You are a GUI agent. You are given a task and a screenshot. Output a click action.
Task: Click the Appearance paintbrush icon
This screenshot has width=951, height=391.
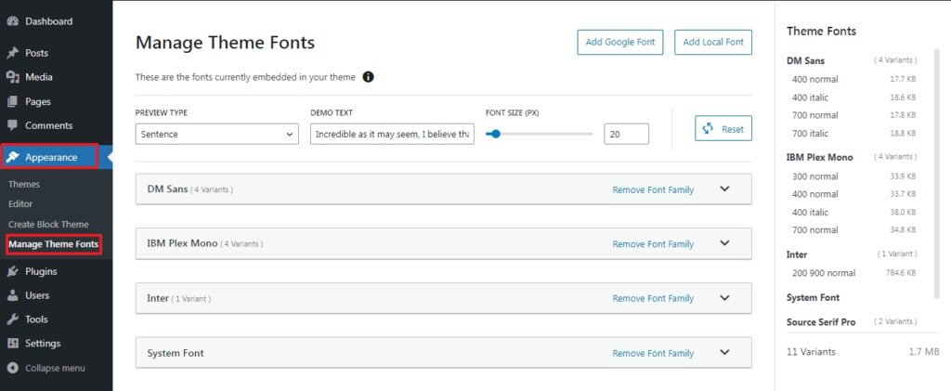tap(12, 157)
